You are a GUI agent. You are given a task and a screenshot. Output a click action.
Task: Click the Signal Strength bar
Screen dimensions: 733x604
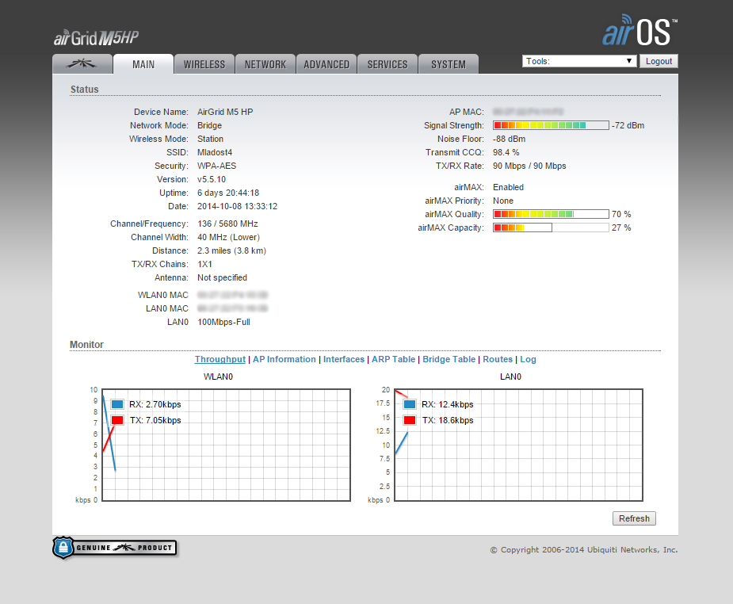coord(551,125)
